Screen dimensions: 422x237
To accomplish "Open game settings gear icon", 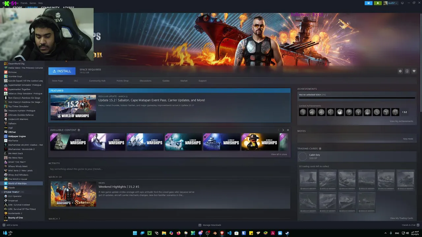I will (400, 71).
